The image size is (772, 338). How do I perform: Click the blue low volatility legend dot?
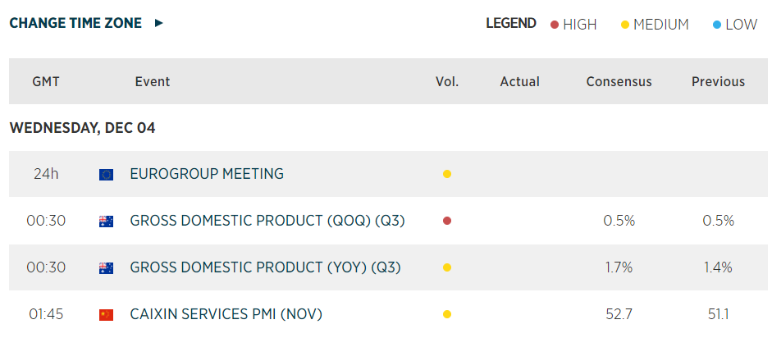tap(717, 25)
